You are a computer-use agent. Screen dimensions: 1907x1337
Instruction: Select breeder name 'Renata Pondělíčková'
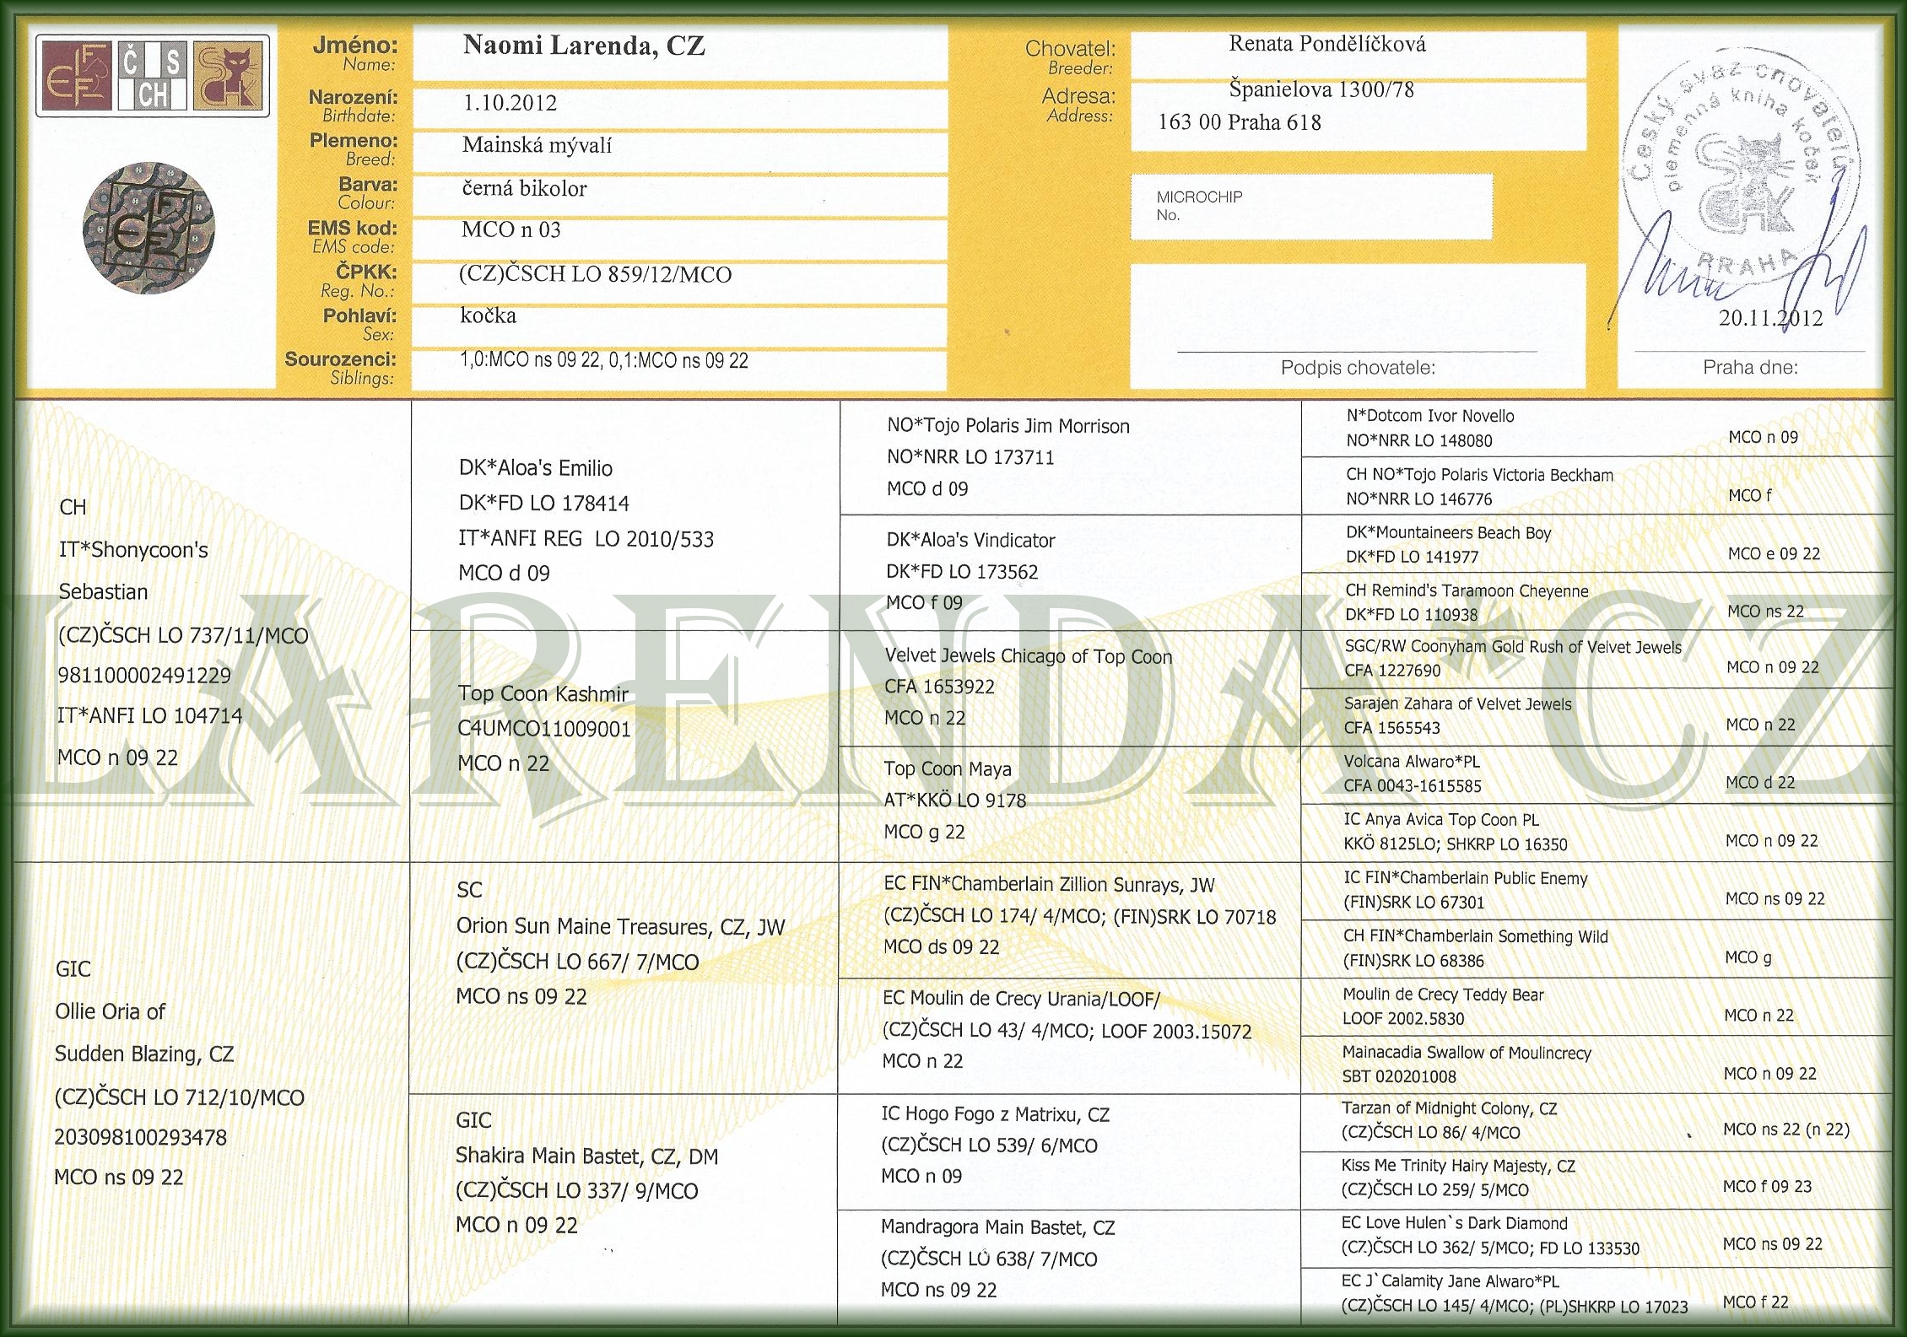tap(1327, 44)
